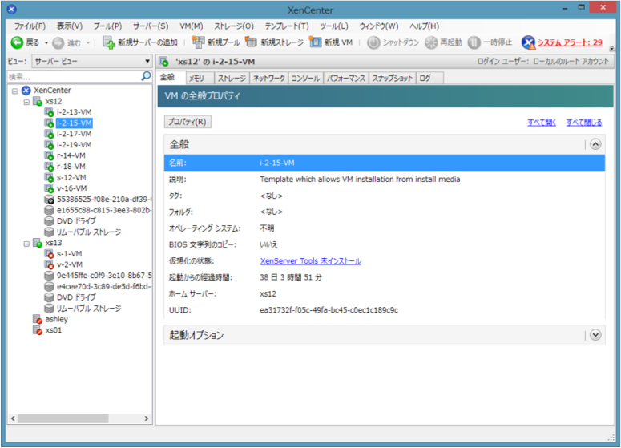Viewport: 621px width, 448px height.
Task: Select s-12-VM in the tree
Action: [x=71, y=177]
